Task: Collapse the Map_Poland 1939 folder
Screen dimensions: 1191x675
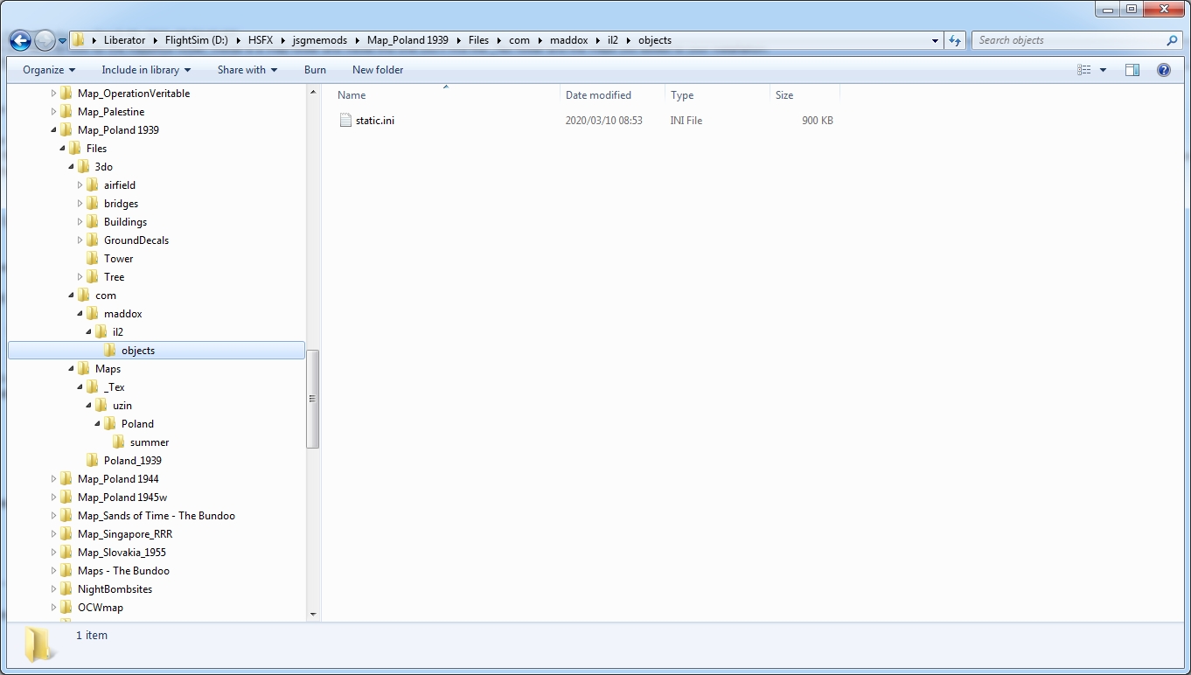Action: click(53, 130)
